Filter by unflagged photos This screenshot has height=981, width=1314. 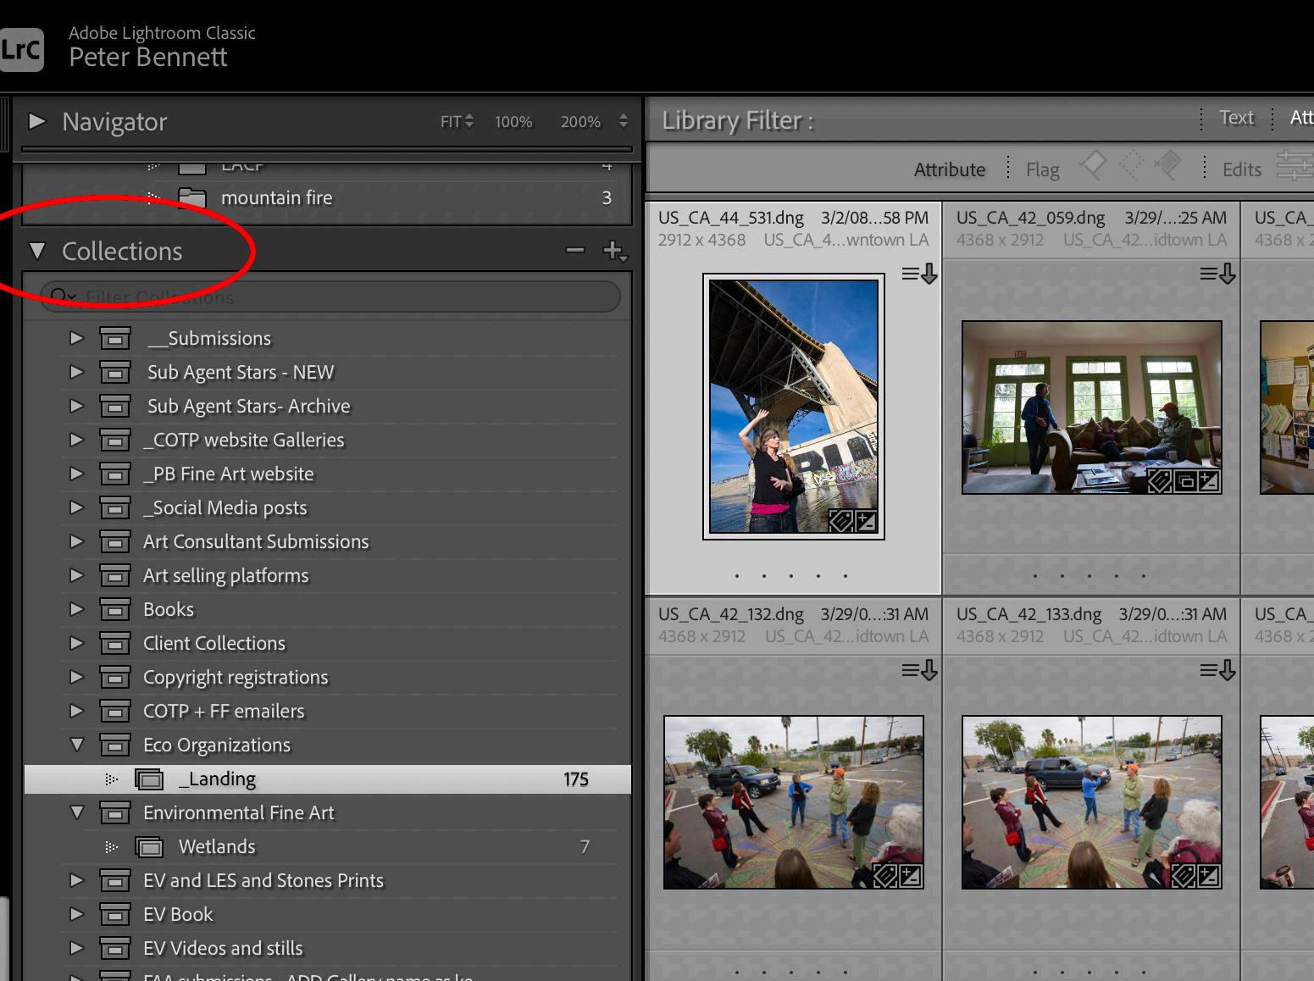[x=1131, y=165]
